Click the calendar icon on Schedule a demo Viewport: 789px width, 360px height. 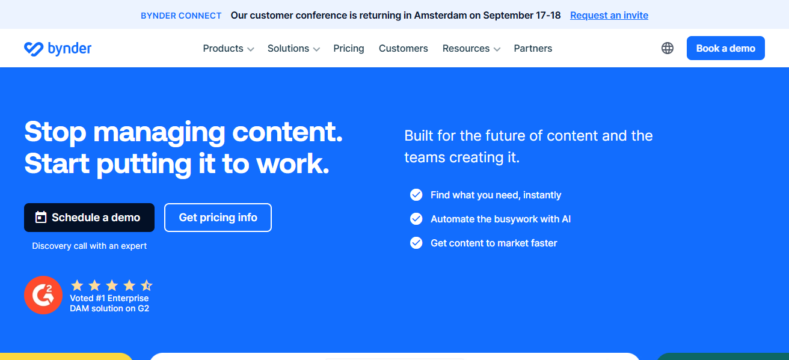(41, 218)
